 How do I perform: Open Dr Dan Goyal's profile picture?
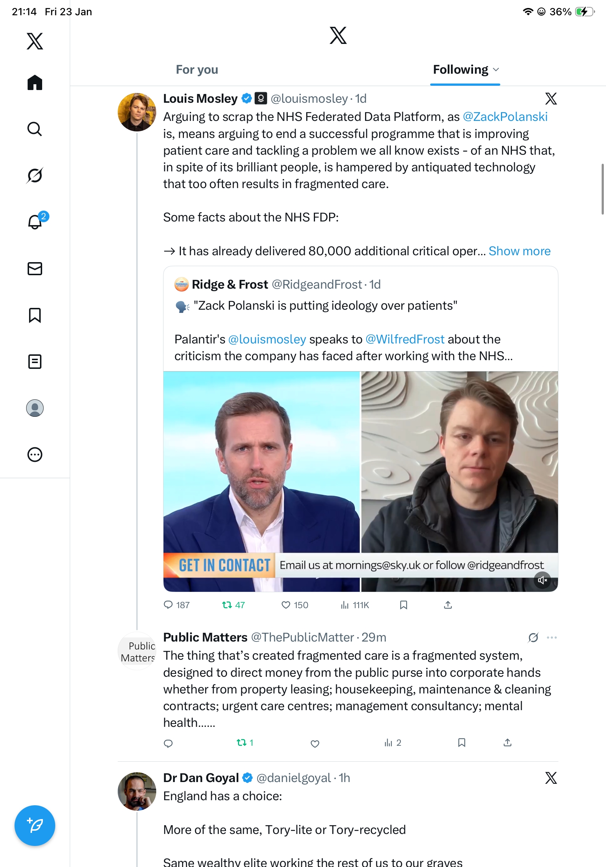137,791
